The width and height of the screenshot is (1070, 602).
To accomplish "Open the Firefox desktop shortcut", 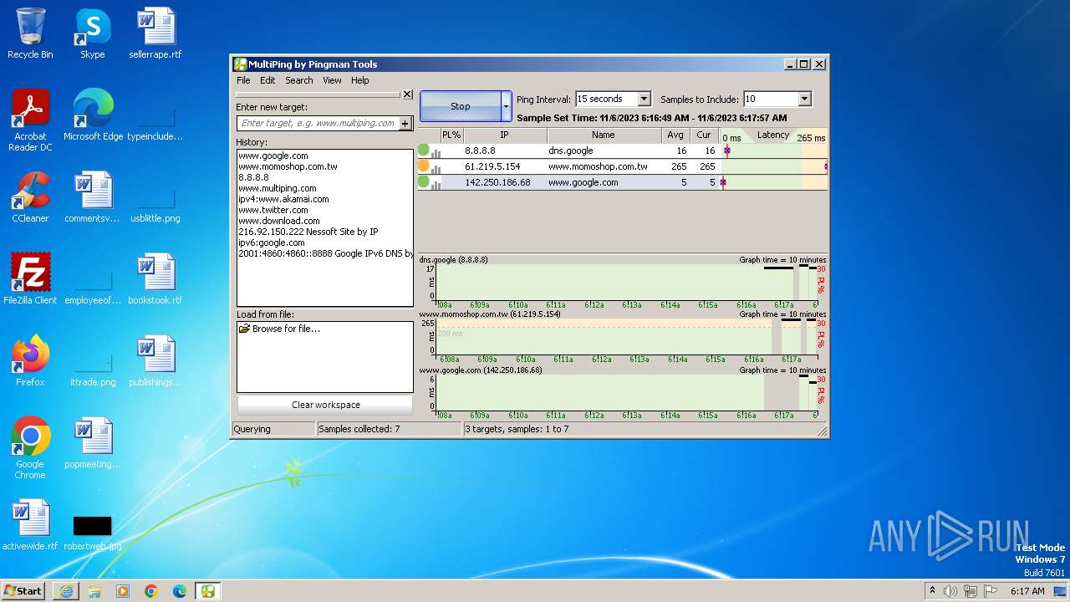I will click(x=30, y=361).
